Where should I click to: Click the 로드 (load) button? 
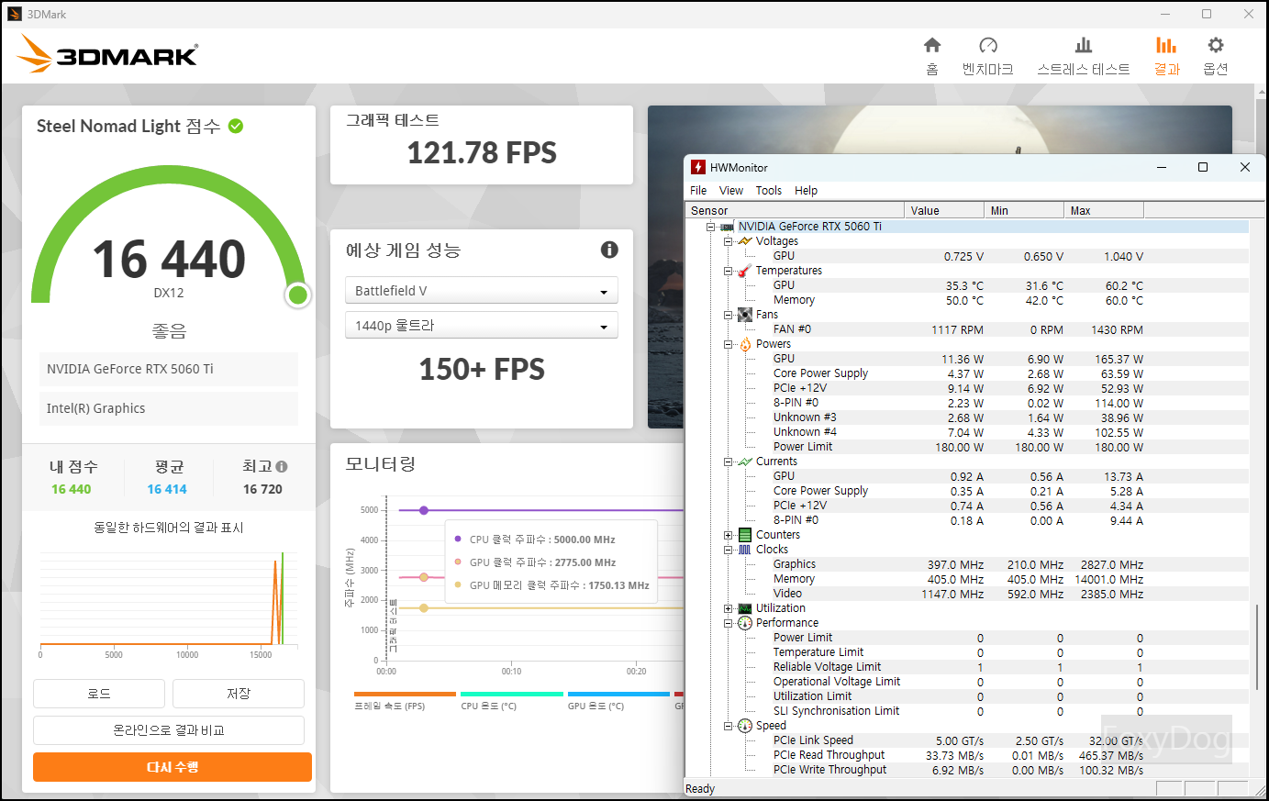click(99, 694)
